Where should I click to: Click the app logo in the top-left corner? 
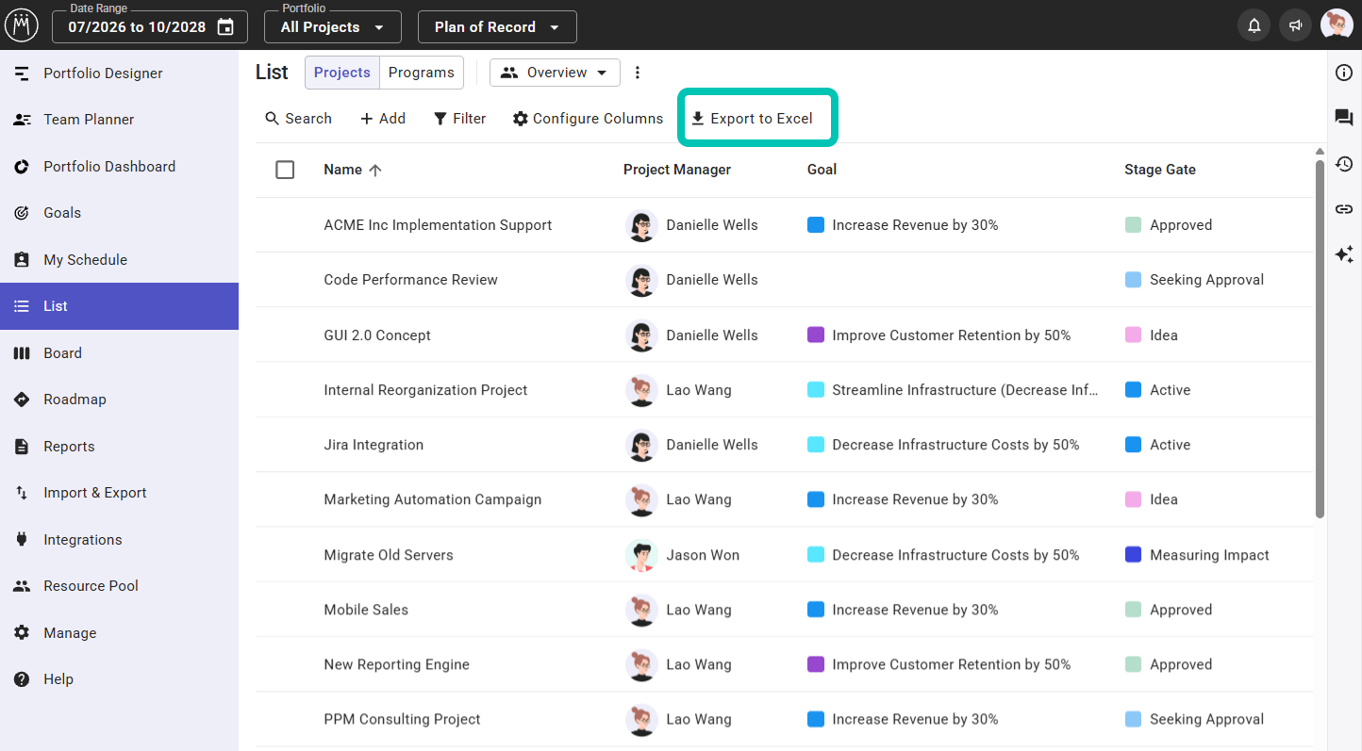(x=22, y=25)
